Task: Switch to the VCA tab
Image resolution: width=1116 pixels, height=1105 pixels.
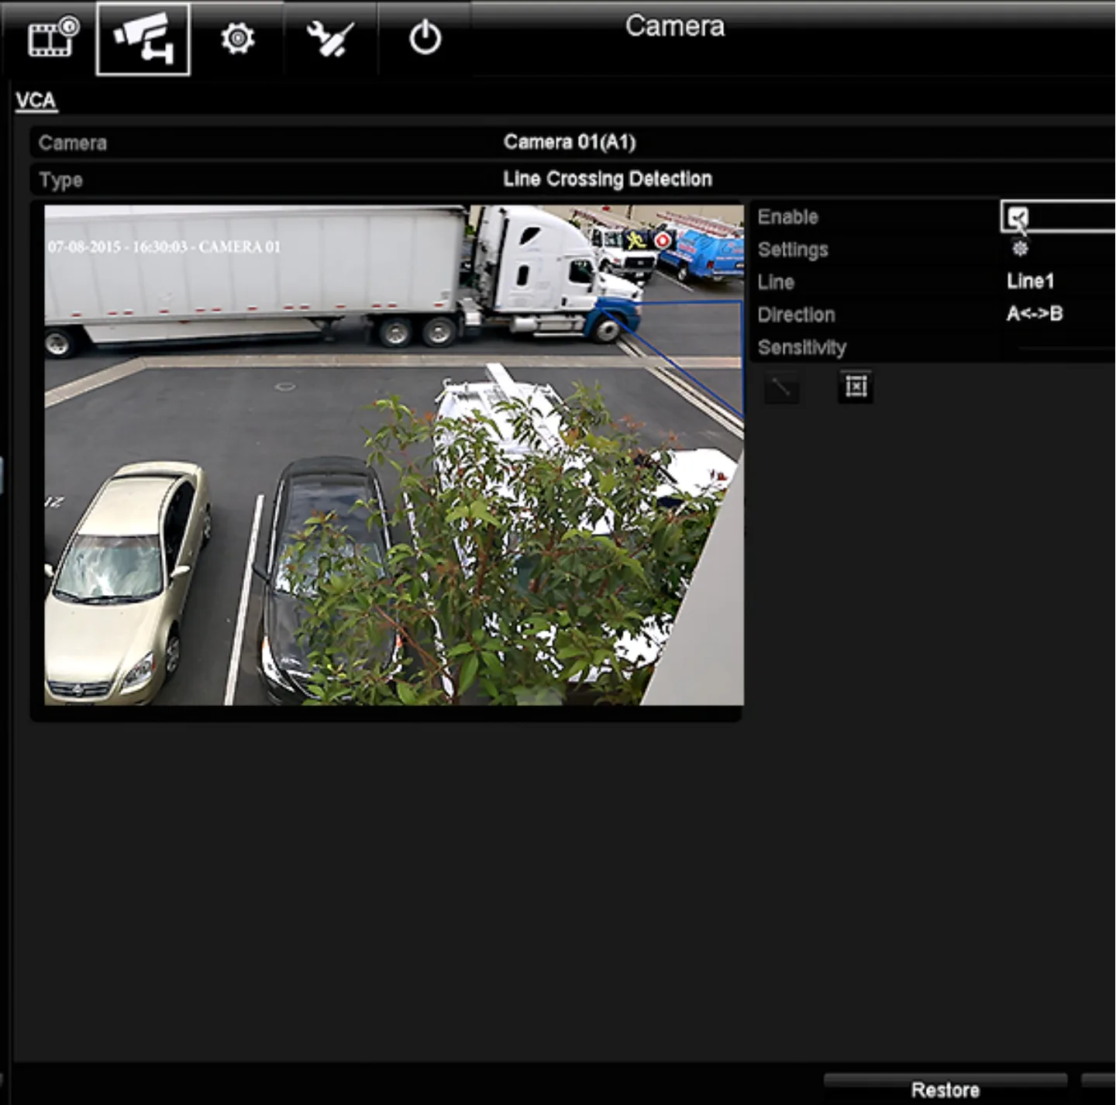Action: [x=35, y=101]
